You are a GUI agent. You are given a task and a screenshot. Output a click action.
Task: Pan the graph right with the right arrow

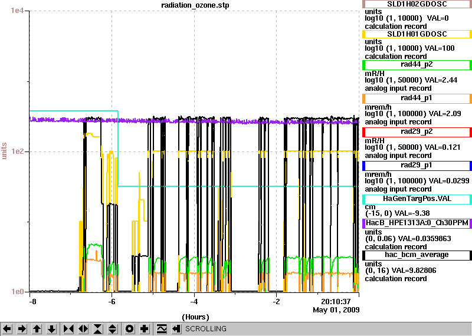(22, 329)
